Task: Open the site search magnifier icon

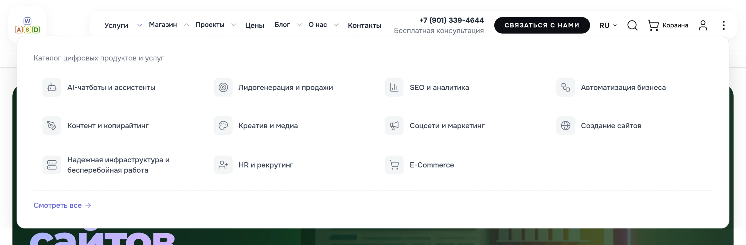Action: tap(632, 25)
